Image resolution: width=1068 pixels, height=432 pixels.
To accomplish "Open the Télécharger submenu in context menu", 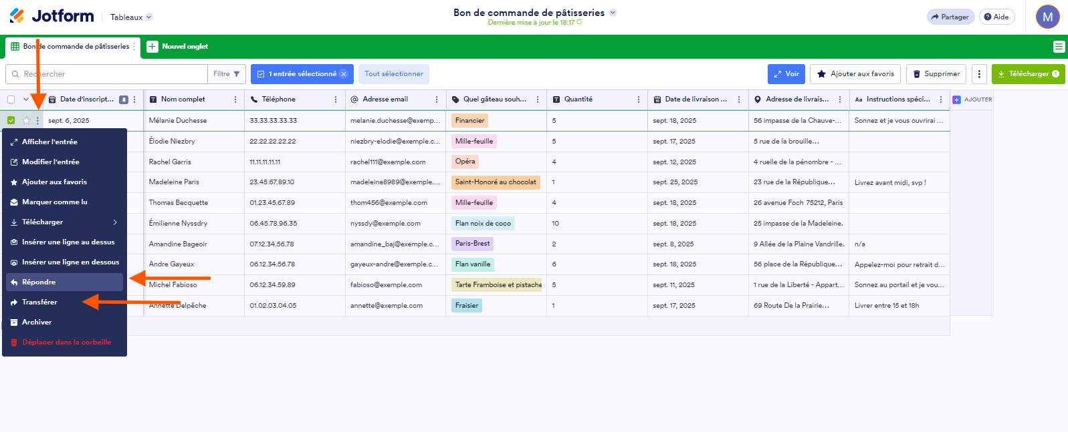I will pos(64,222).
